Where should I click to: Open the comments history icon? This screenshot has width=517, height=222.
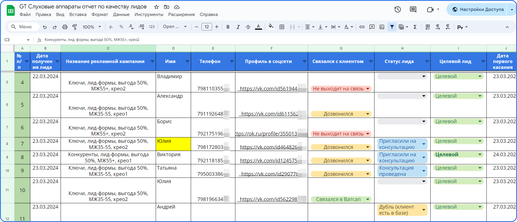(413, 10)
